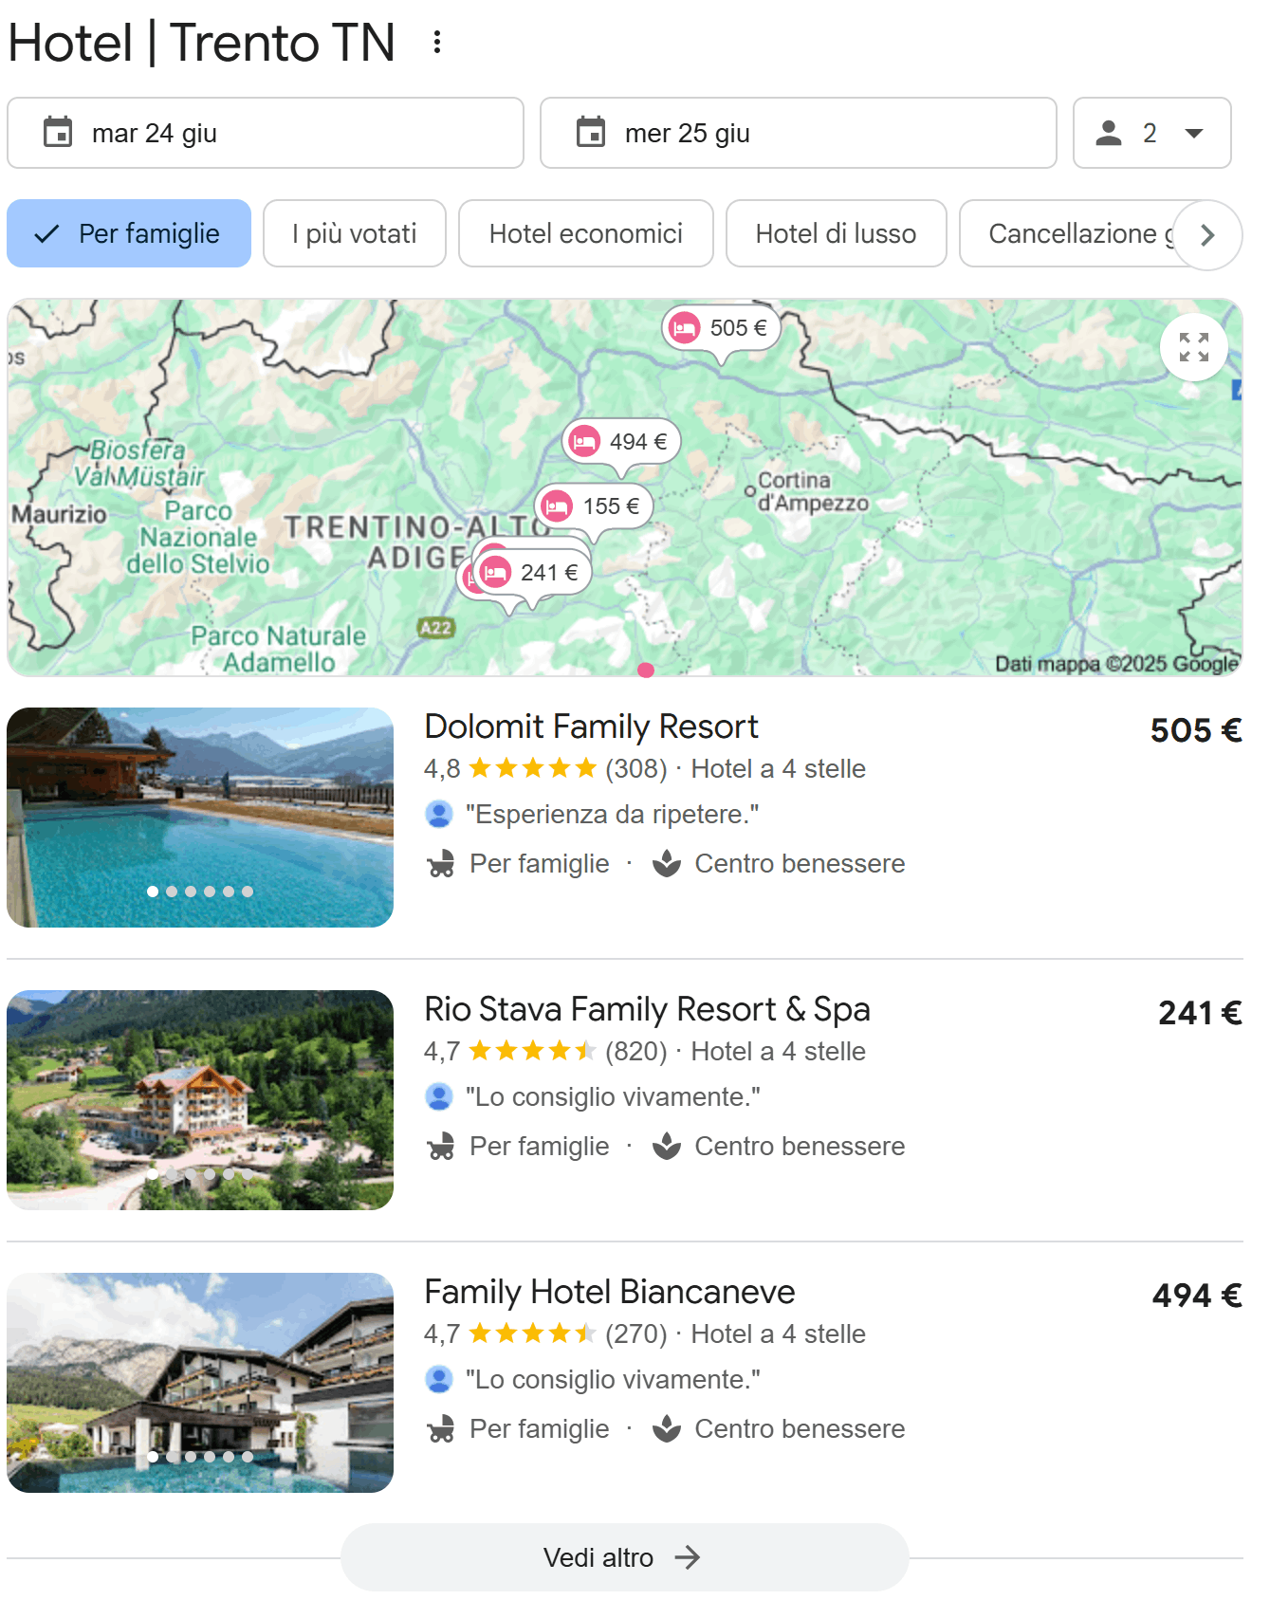The height and width of the screenshot is (1600, 1270).
Task: Enable the I più votati filter
Action: pos(354,233)
